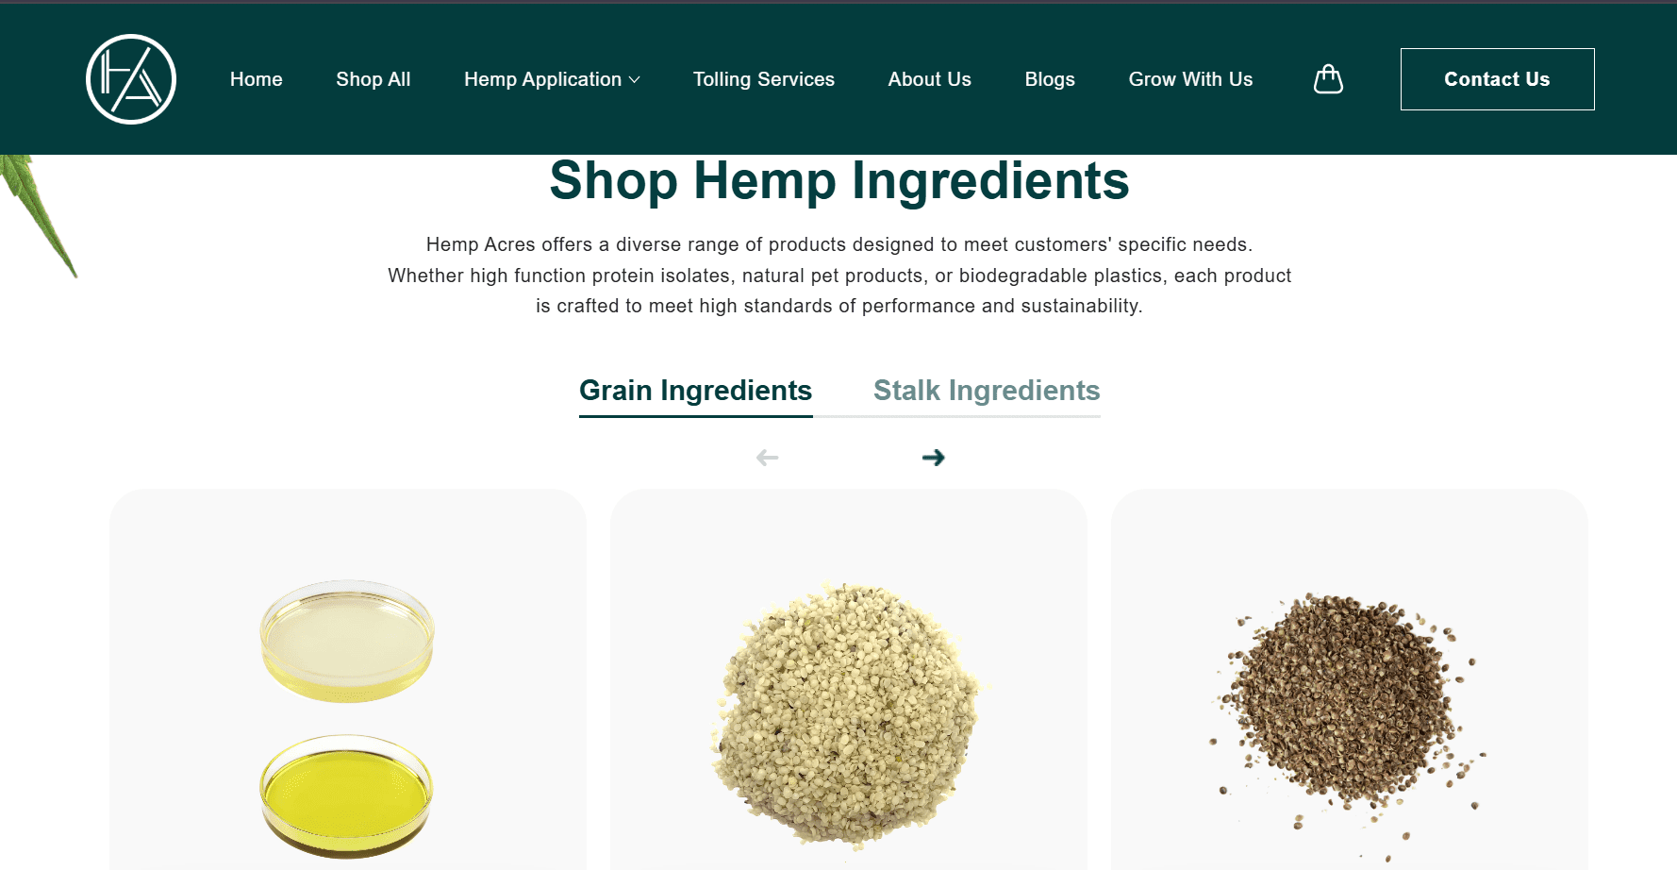Select the Grain Ingredients tab
The image size is (1677, 870).
click(x=695, y=391)
